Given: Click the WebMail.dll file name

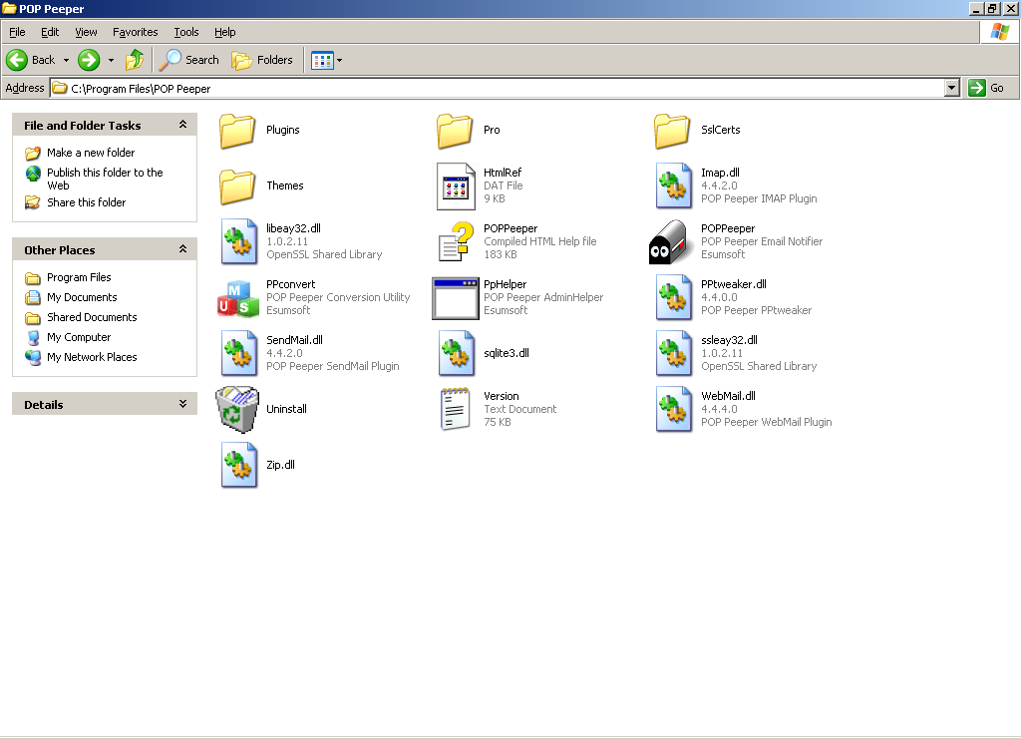Looking at the screenshot, I should [728, 396].
